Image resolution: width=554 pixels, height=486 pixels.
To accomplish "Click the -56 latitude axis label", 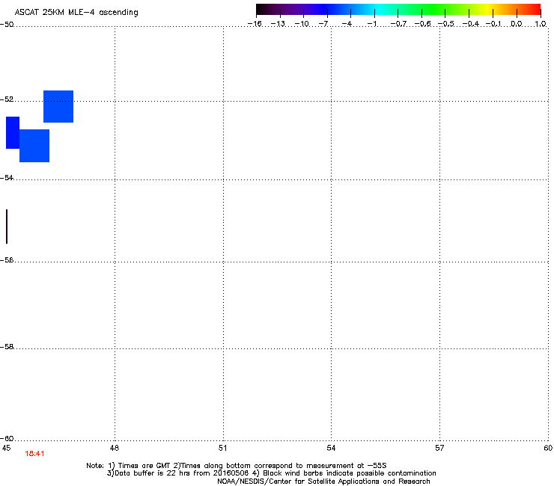I will coord(7,259).
